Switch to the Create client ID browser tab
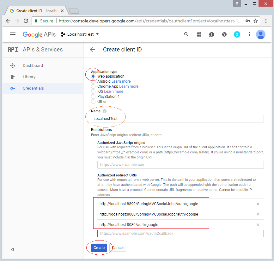The image size is (274, 261). pyautogui.click(x=37, y=11)
